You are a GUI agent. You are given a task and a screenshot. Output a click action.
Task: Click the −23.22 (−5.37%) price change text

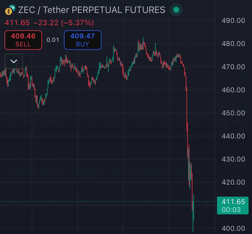click(x=64, y=23)
